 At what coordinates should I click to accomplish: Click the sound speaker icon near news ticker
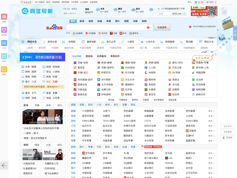coord(159,9)
